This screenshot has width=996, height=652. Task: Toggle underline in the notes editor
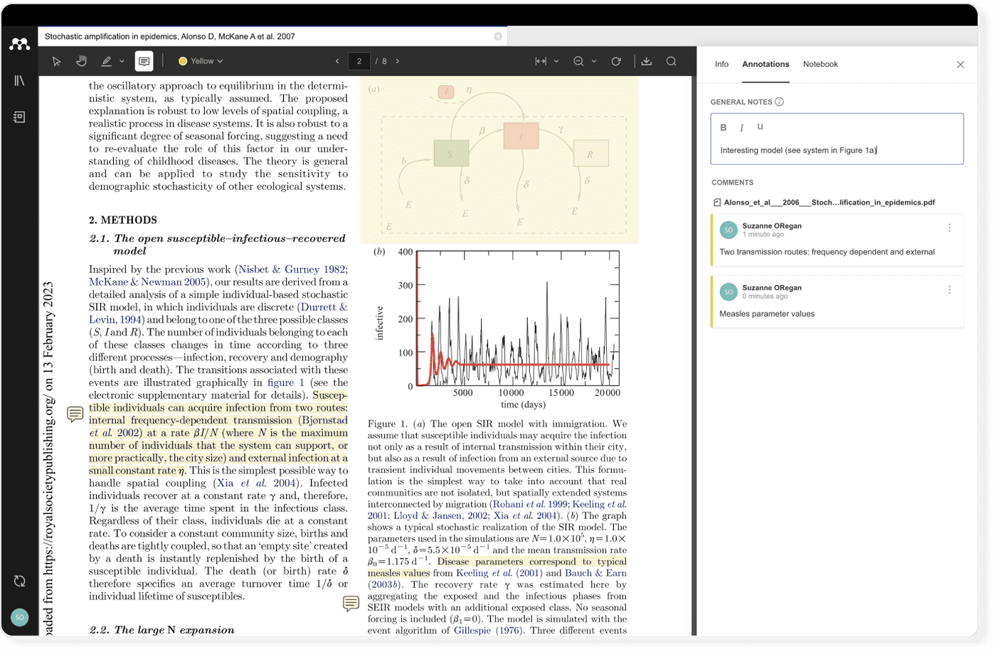[758, 127]
